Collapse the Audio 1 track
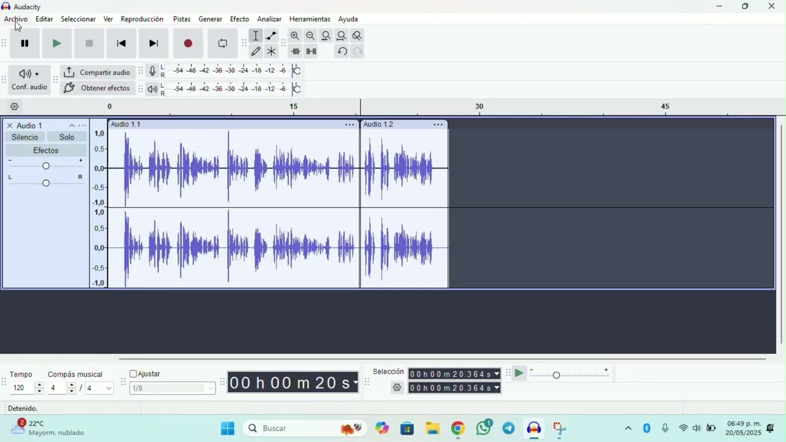 (x=72, y=126)
